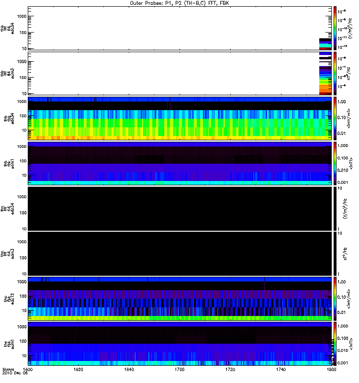The width and height of the screenshot is (359, 383).
Task: Click the 'thb fff 64 edc34' y-axis label
Action: pos(7,28)
